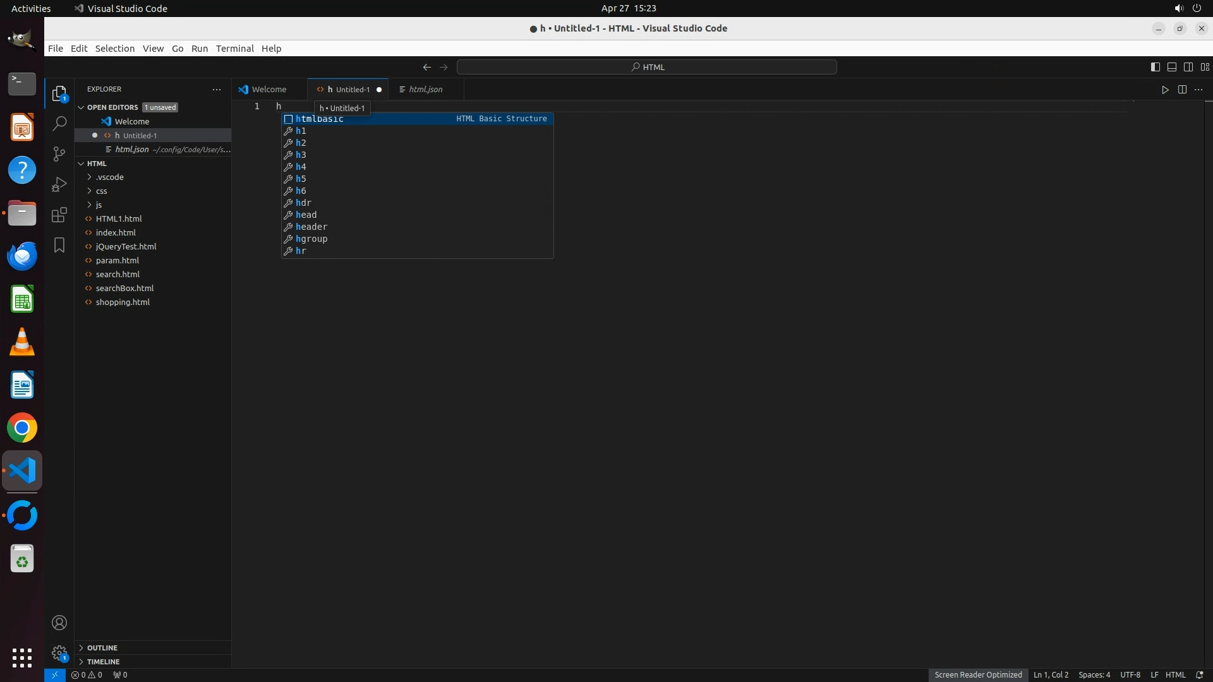The image size is (1213, 682).
Task: Switch to the html.json tab
Action: point(425,90)
